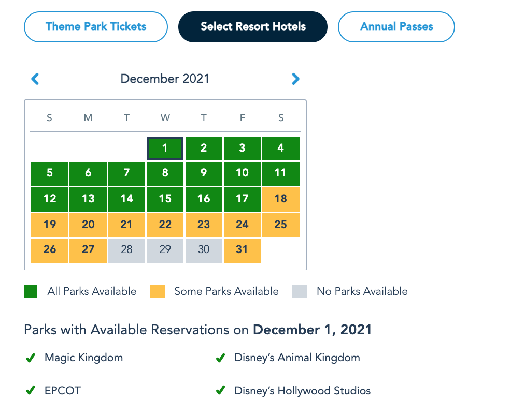Choose December 18 on the calendar

[281, 199]
